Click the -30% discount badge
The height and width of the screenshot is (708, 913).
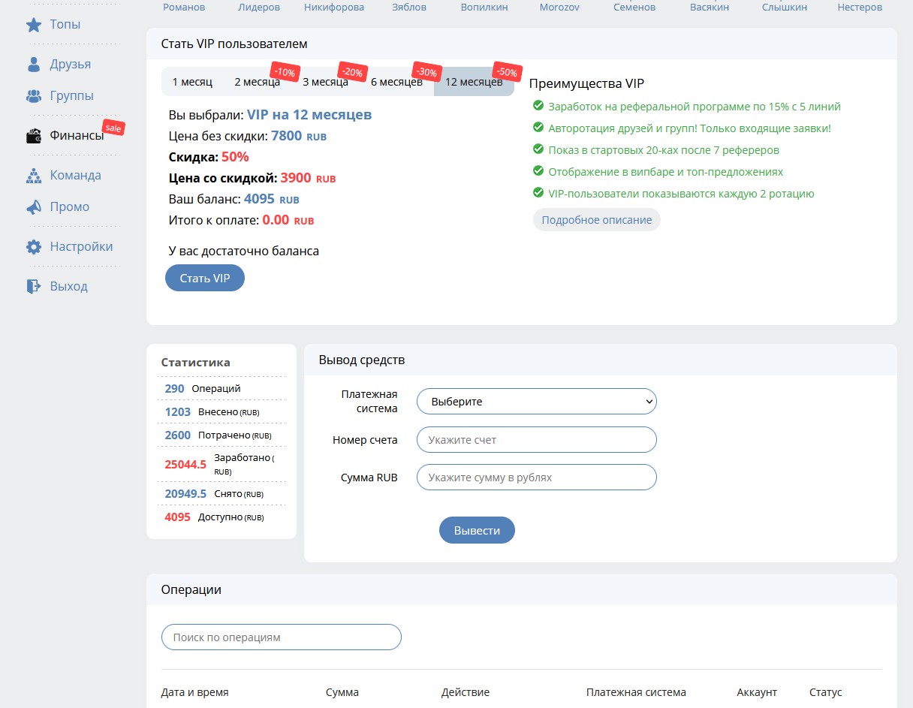pos(426,72)
